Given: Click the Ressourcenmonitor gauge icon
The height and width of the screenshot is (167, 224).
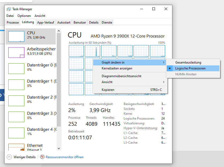Looking at the screenshot, I should click(42, 157).
